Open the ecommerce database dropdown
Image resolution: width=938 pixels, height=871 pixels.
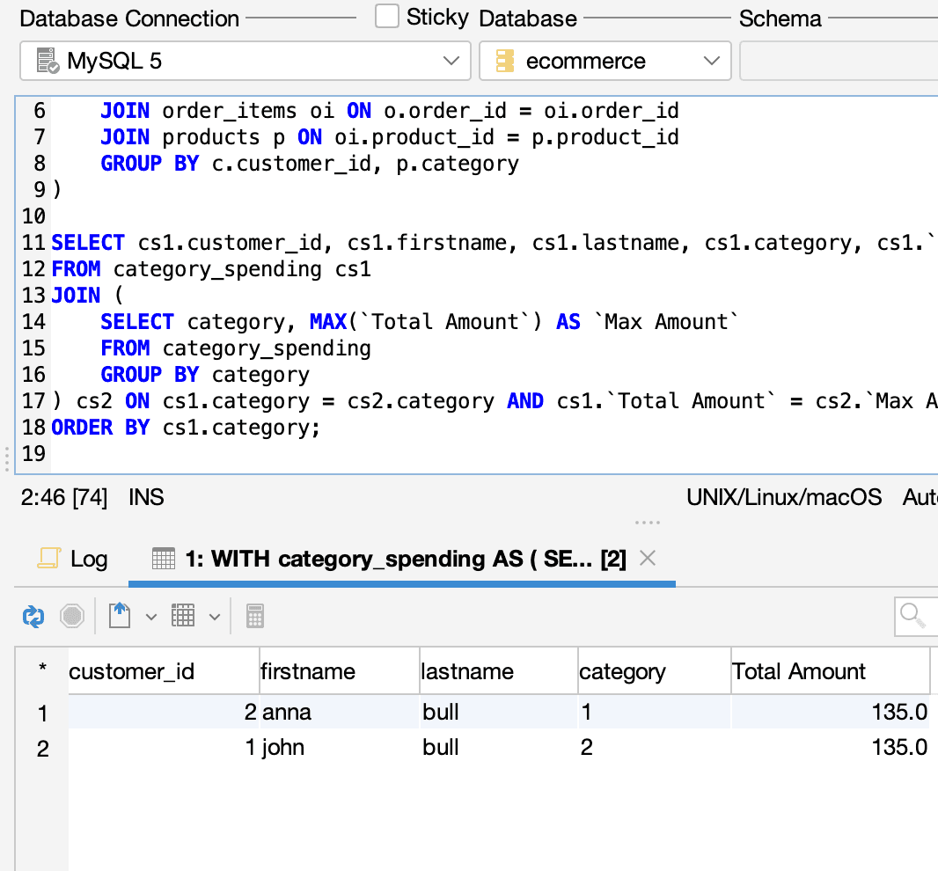[605, 61]
